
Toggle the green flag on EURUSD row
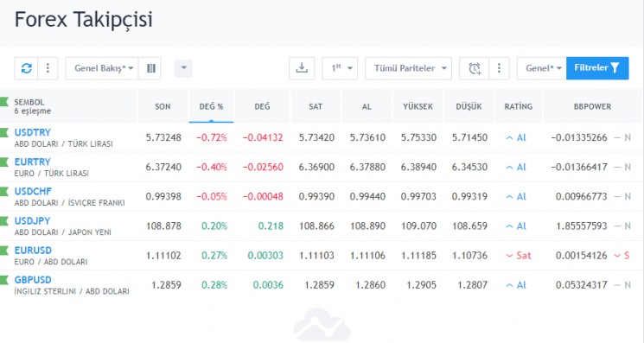click(x=4, y=251)
